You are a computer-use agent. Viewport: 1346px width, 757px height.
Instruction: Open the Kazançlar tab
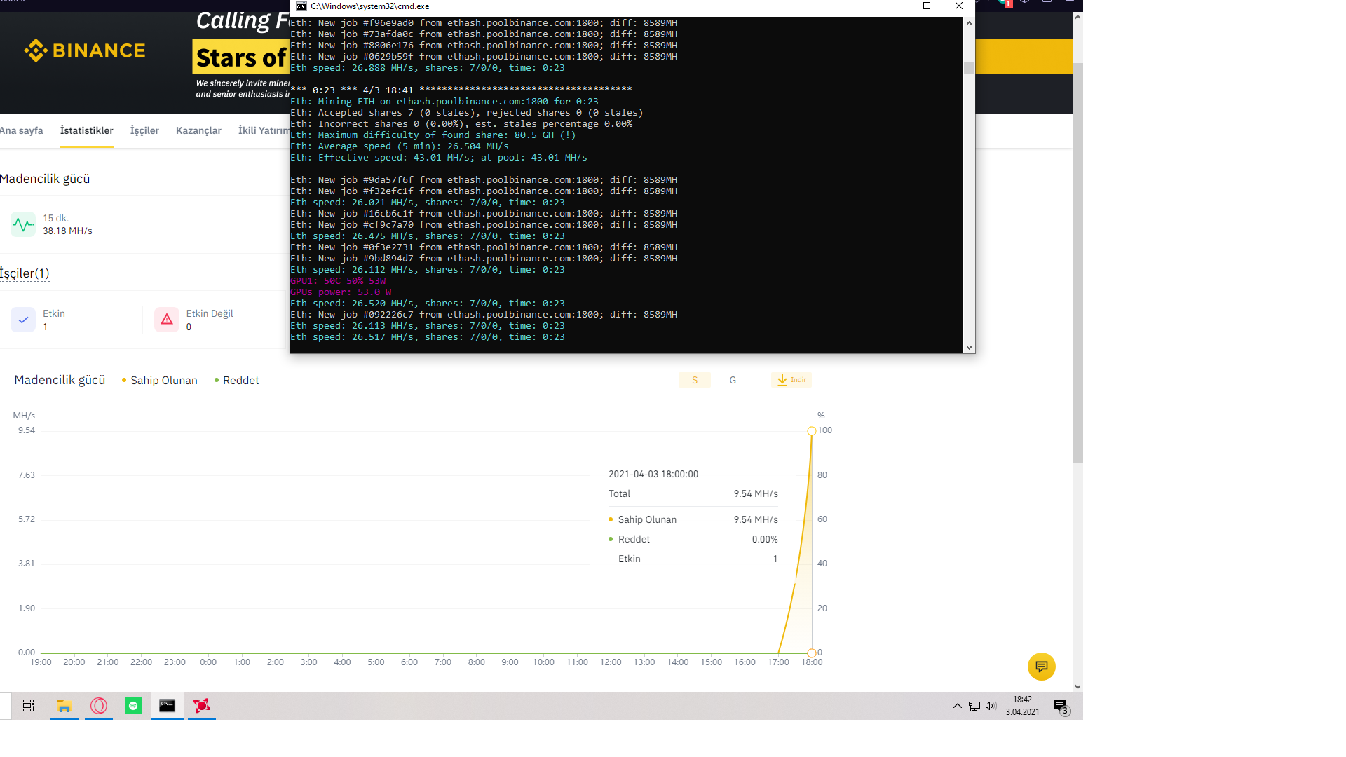(198, 130)
